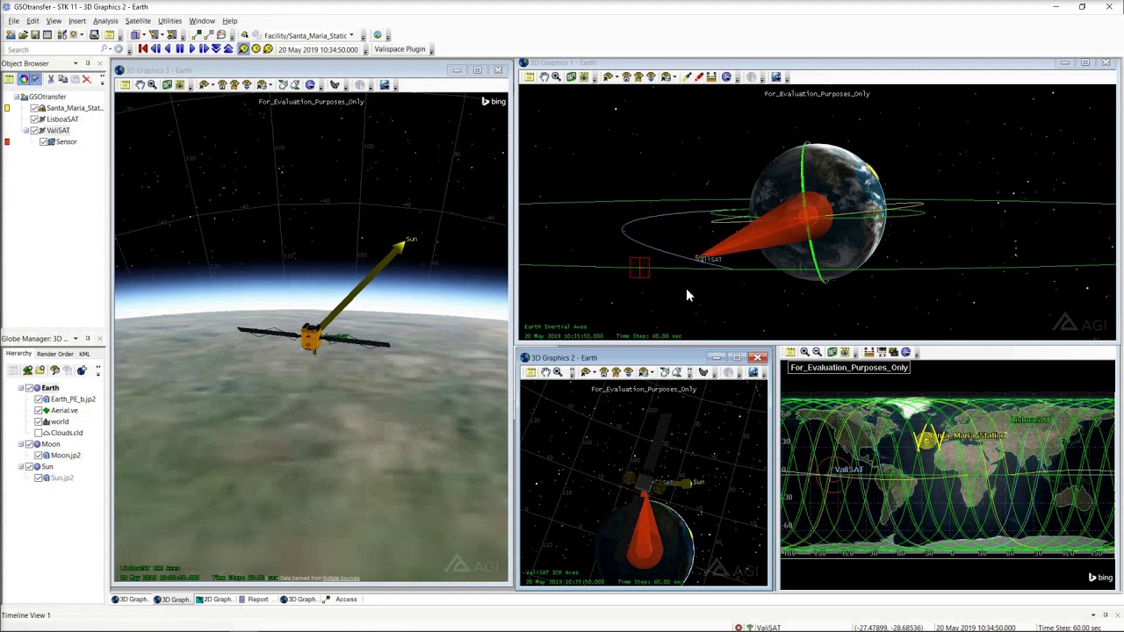Image resolution: width=1124 pixels, height=632 pixels.
Task: Disable the Aerial.ve imagery layer
Action: coord(39,411)
